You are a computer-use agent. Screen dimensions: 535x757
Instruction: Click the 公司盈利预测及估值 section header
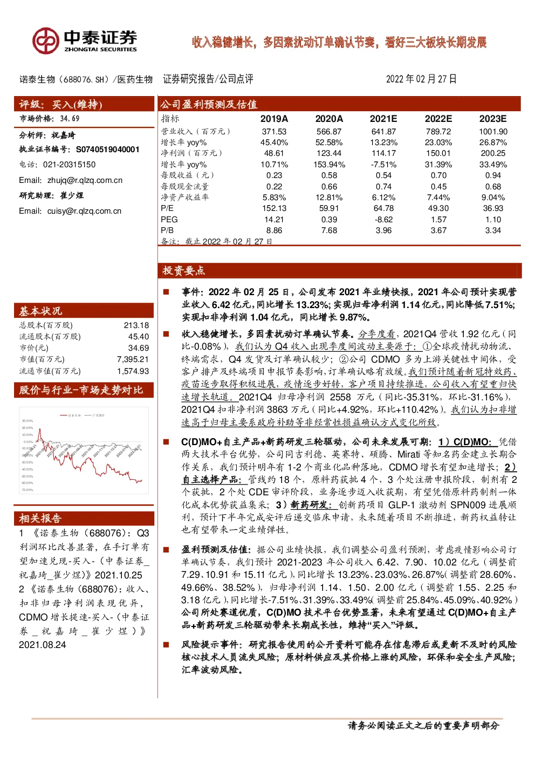340,104
